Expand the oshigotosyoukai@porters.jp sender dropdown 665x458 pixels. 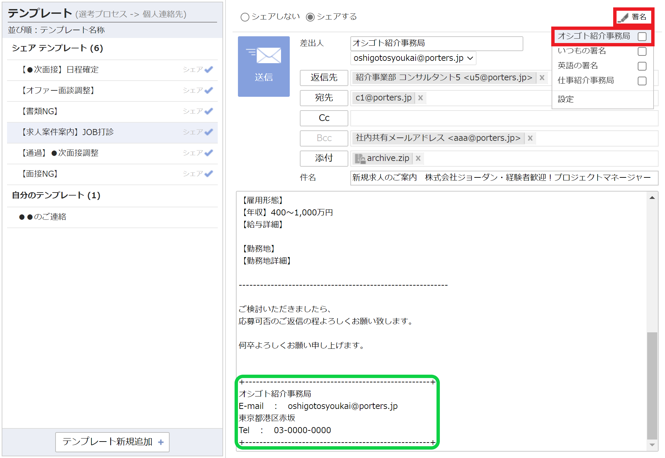[x=470, y=58]
